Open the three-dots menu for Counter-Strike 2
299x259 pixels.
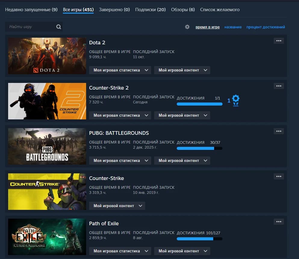279,86
